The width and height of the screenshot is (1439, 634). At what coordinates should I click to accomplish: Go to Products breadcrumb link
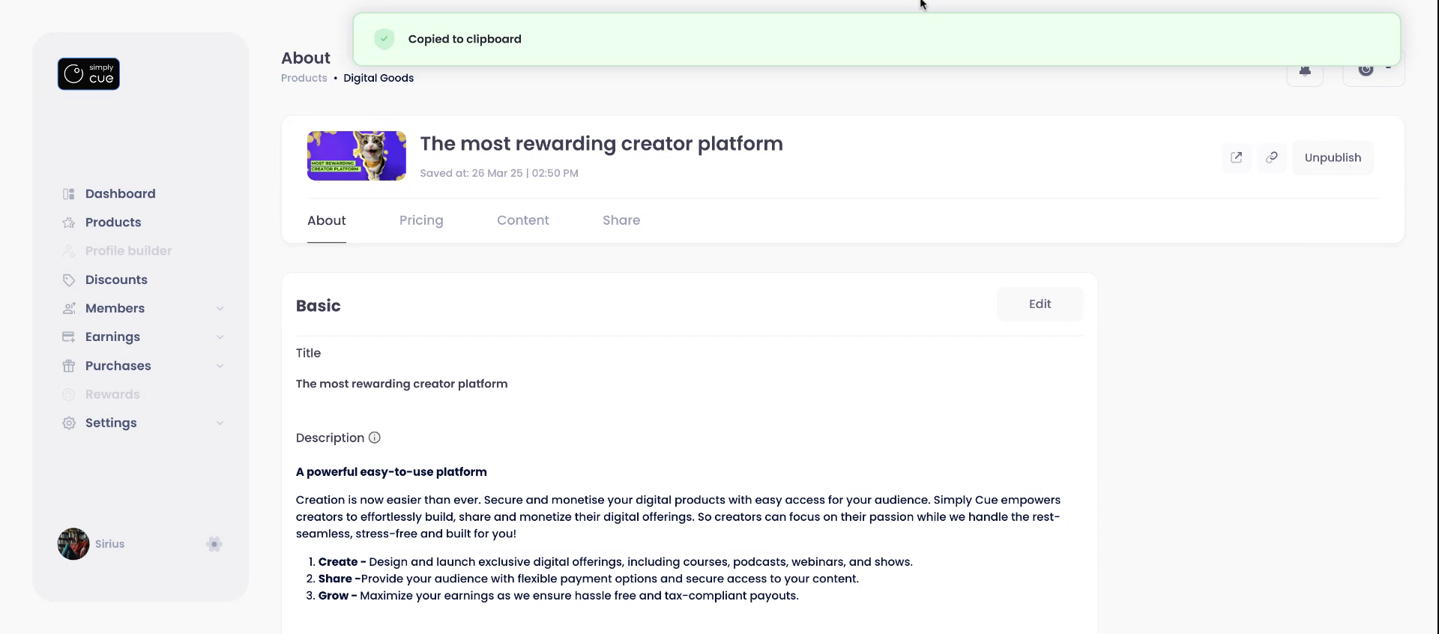point(304,78)
